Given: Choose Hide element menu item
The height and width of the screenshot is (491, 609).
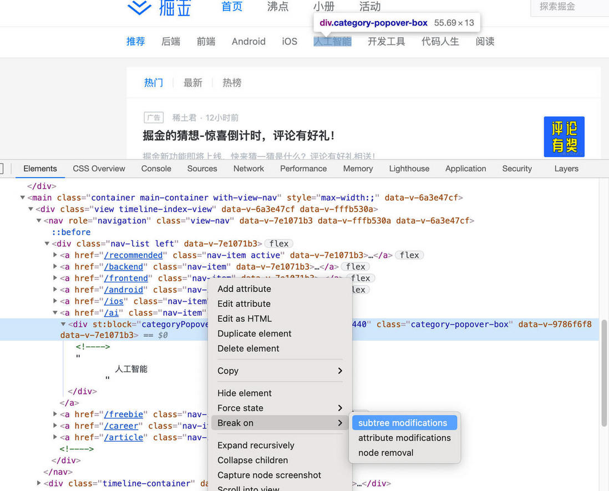Looking at the screenshot, I should (280, 393).
